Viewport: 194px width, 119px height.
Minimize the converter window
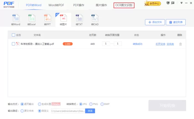(x=186, y=3)
